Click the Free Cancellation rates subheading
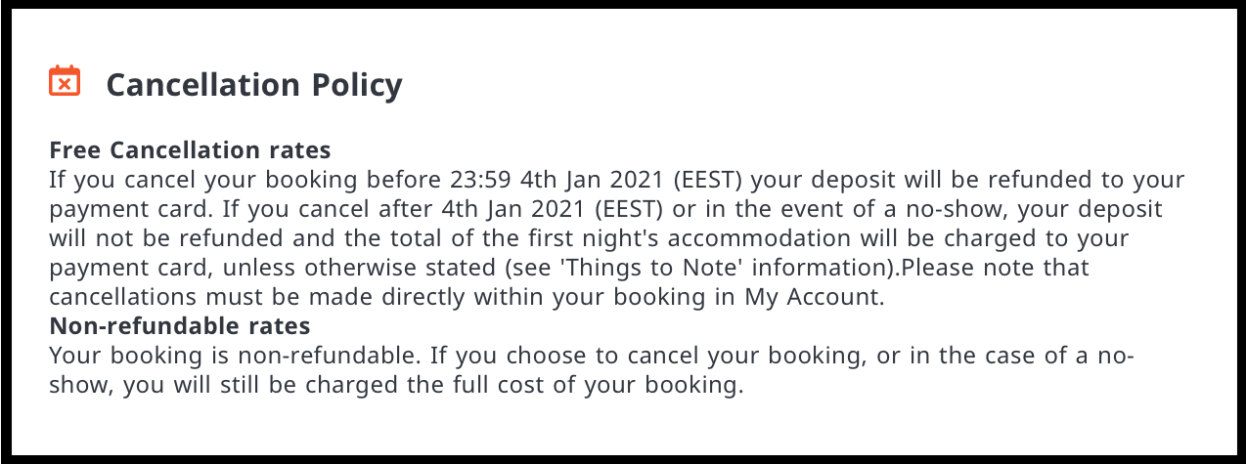The height and width of the screenshot is (464, 1246). 190,150
